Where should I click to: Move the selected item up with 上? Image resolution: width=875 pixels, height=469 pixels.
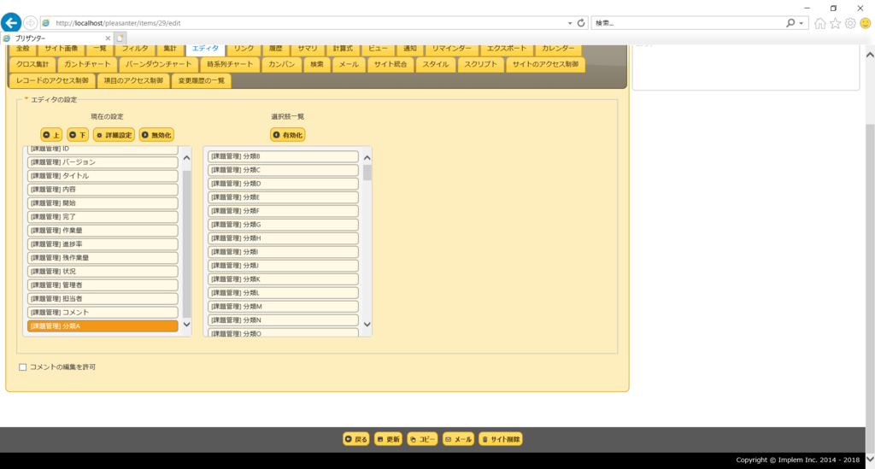coord(51,135)
